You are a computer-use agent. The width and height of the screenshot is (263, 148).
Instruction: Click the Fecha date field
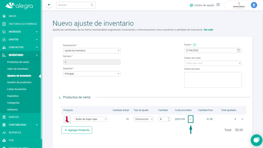coord(213,50)
